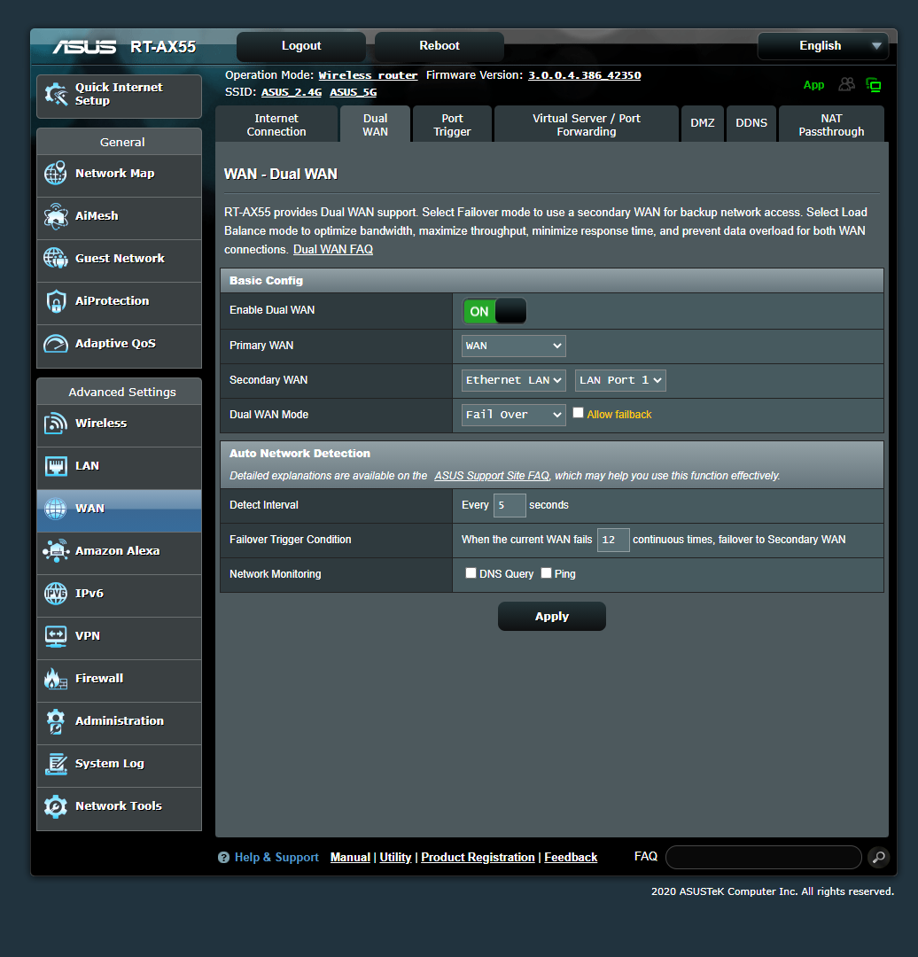Open Quick Internet Setup icon
This screenshot has width=918, height=957.
[x=56, y=94]
